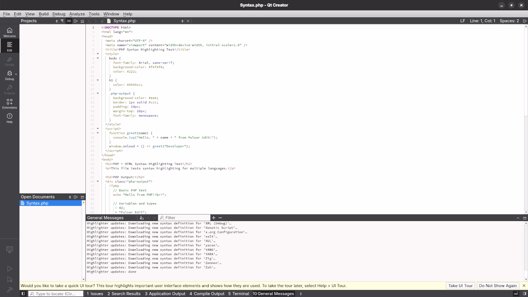Click the Spaces: 2 indentation setting
Screen dimensions: 528x297
(509, 21)
